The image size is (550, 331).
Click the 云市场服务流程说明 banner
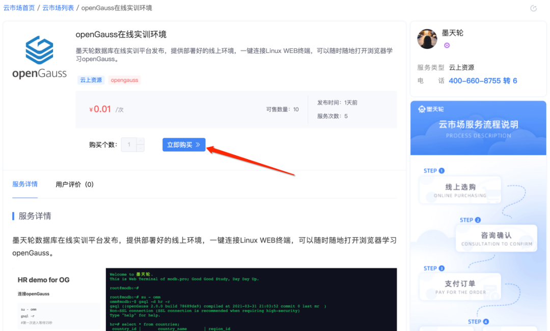click(x=478, y=128)
